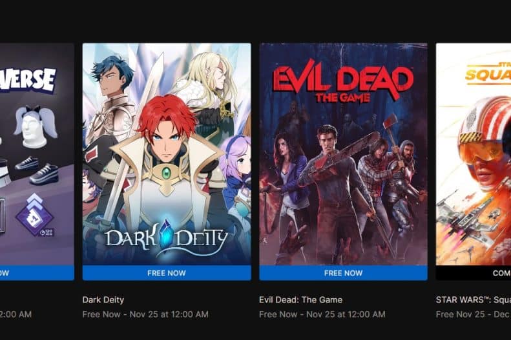Open the STAR WARS Squadrons title link
Viewport: 511px width, 340px height.
tap(474, 299)
